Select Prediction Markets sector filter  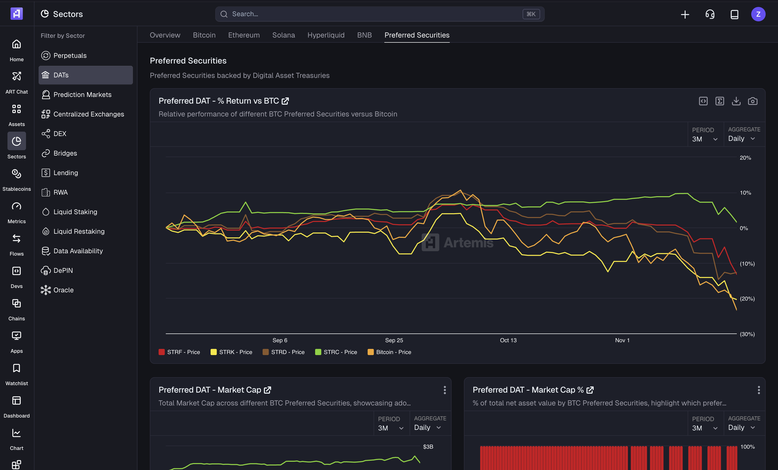tap(82, 95)
